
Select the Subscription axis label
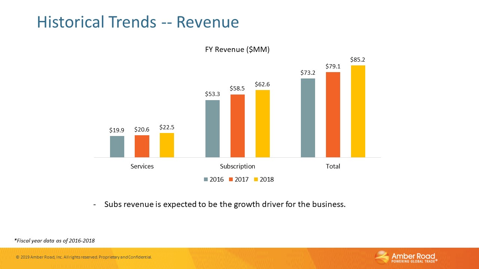point(238,166)
